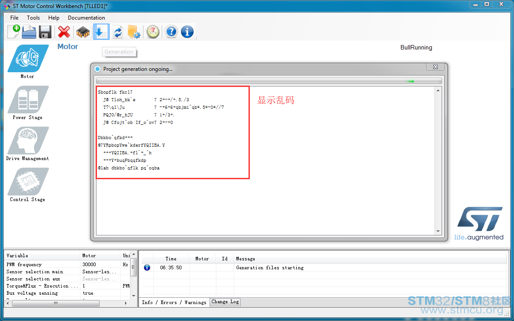
Task: Click the folder with gear icon
Action: coord(134,32)
